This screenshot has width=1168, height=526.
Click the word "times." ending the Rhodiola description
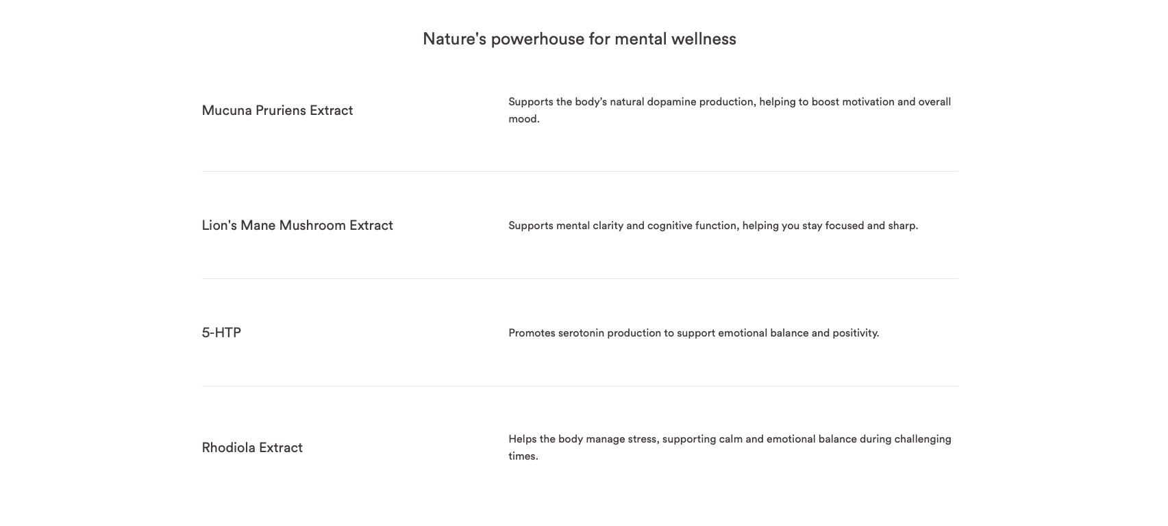pos(523,456)
